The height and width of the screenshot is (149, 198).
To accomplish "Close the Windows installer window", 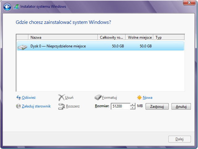I will tap(189, 2).
